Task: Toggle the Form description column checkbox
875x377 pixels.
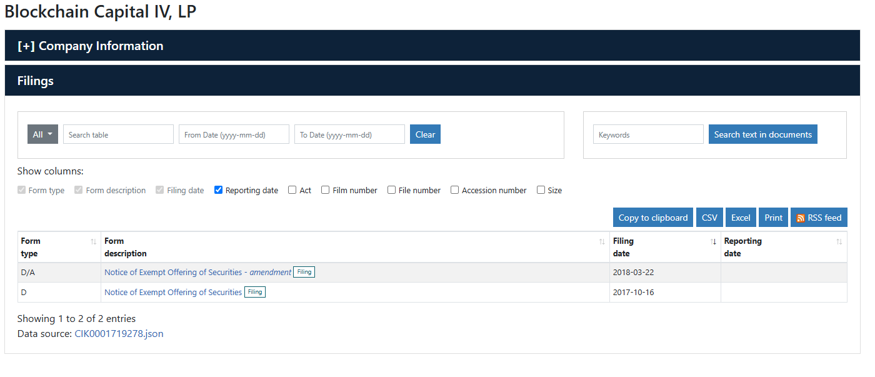Action: point(78,190)
